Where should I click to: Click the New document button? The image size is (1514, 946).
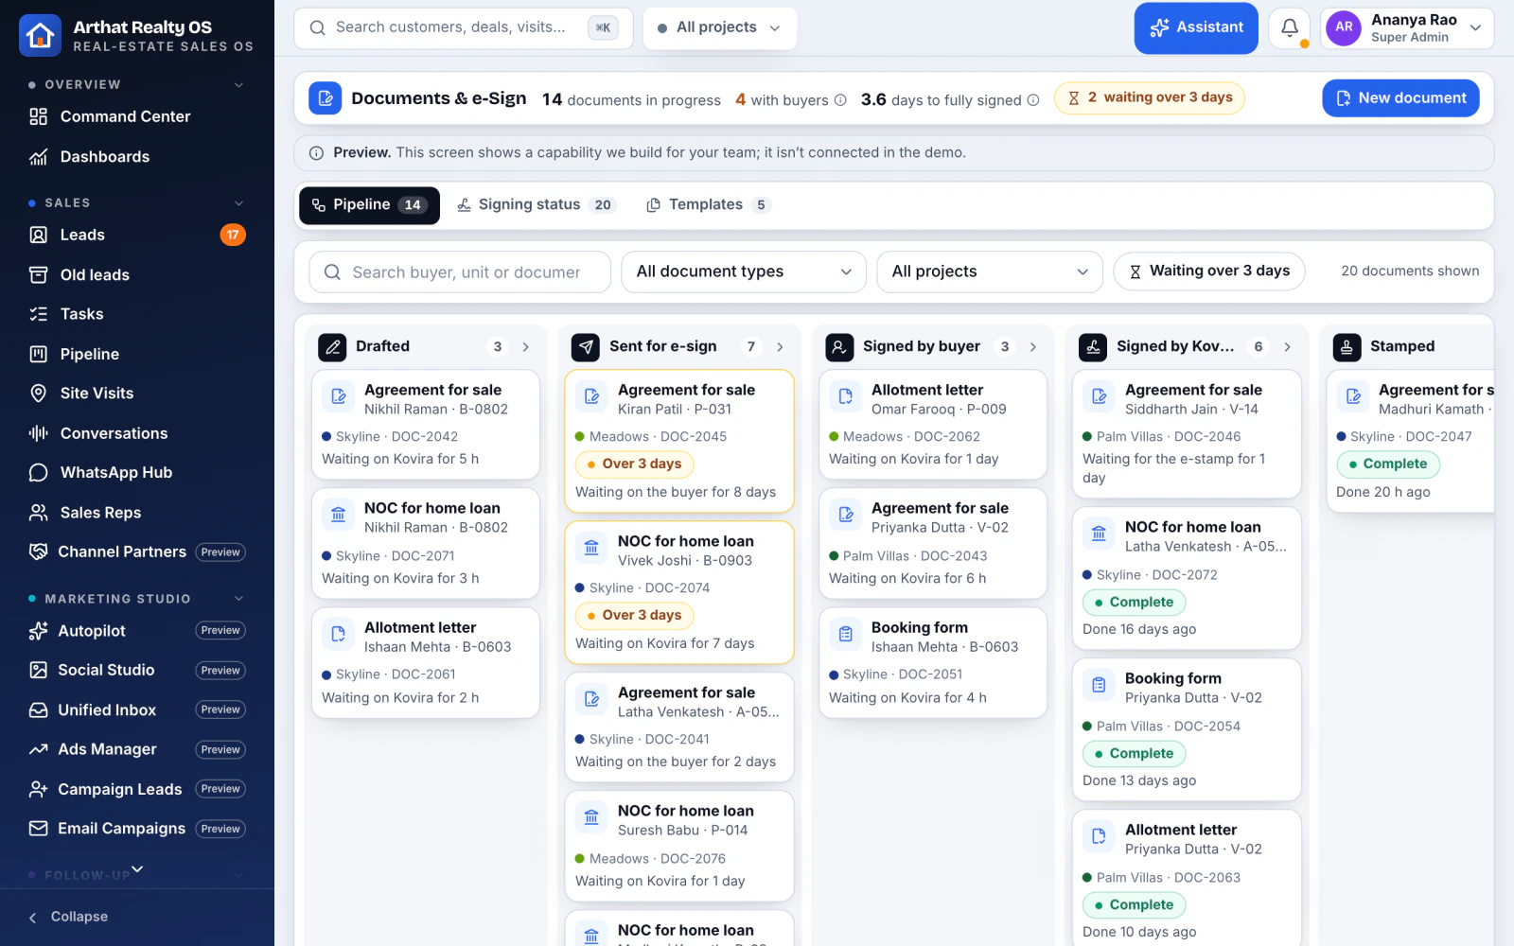1400,98
